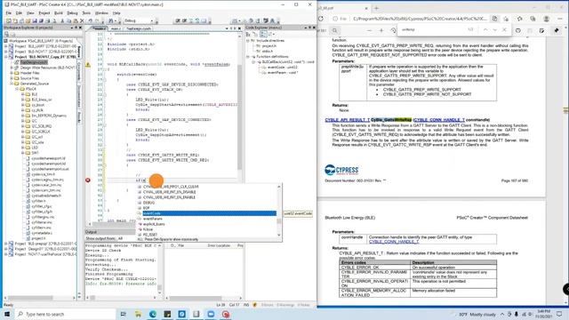Click the Save toolbar icon
Viewport: 569px width, 320px height.
pos(35,20)
